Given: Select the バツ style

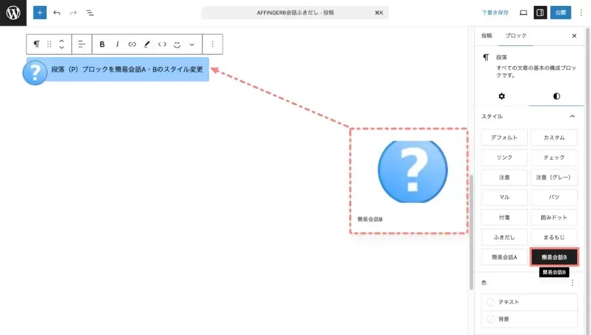Looking at the screenshot, I should pos(554,198).
